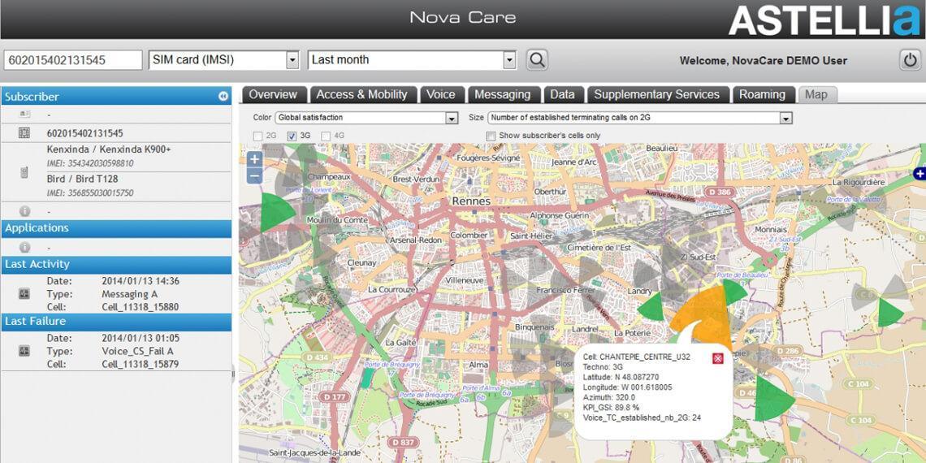
Task: Select the Map tab
Action: tap(816, 94)
